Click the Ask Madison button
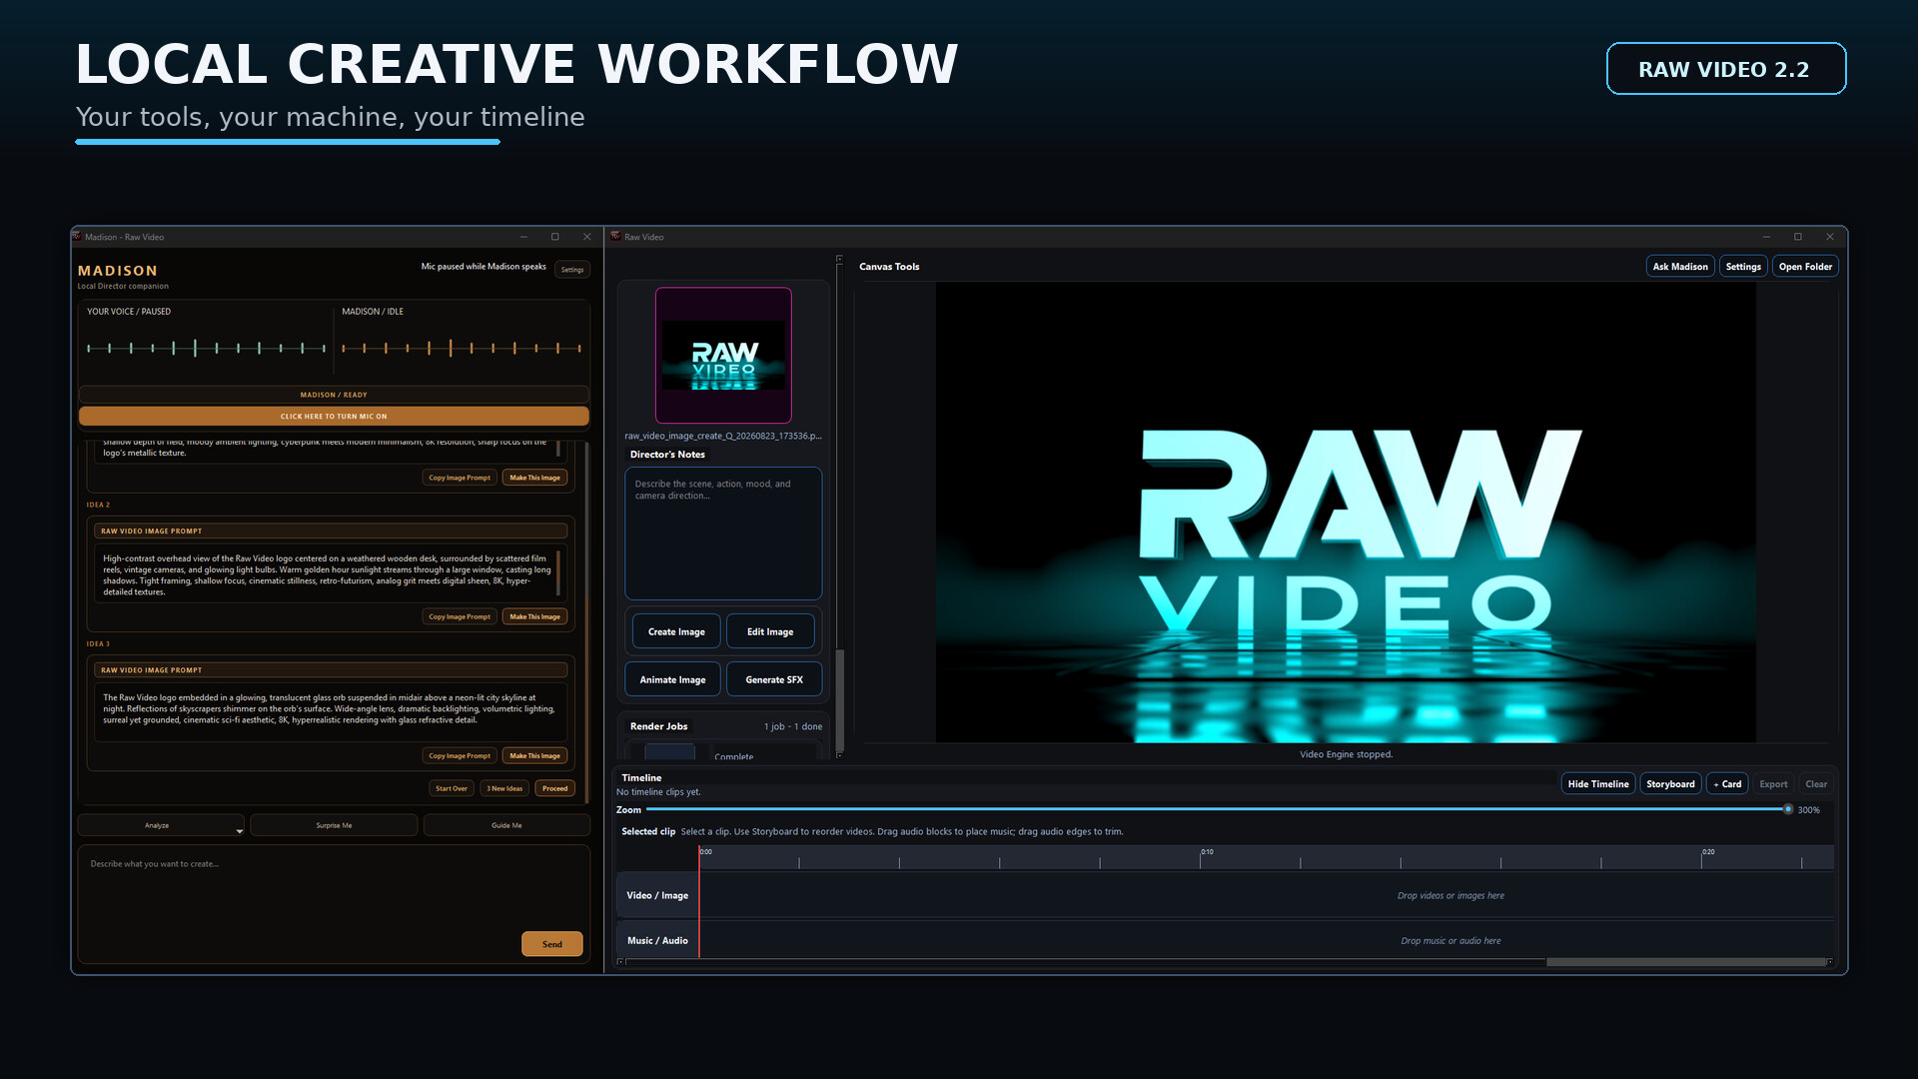The image size is (1918, 1079). click(x=1680, y=267)
